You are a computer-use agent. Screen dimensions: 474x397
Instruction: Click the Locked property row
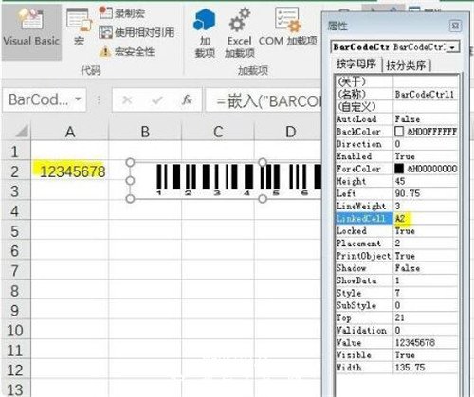pos(396,231)
